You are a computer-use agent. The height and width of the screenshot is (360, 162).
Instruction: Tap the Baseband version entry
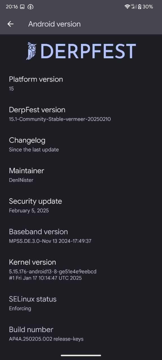(81, 236)
